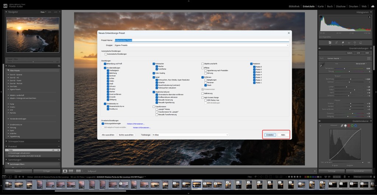This screenshot has height=195, width=377.
Task: Click the Erstellen button
Action: pos(269,135)
